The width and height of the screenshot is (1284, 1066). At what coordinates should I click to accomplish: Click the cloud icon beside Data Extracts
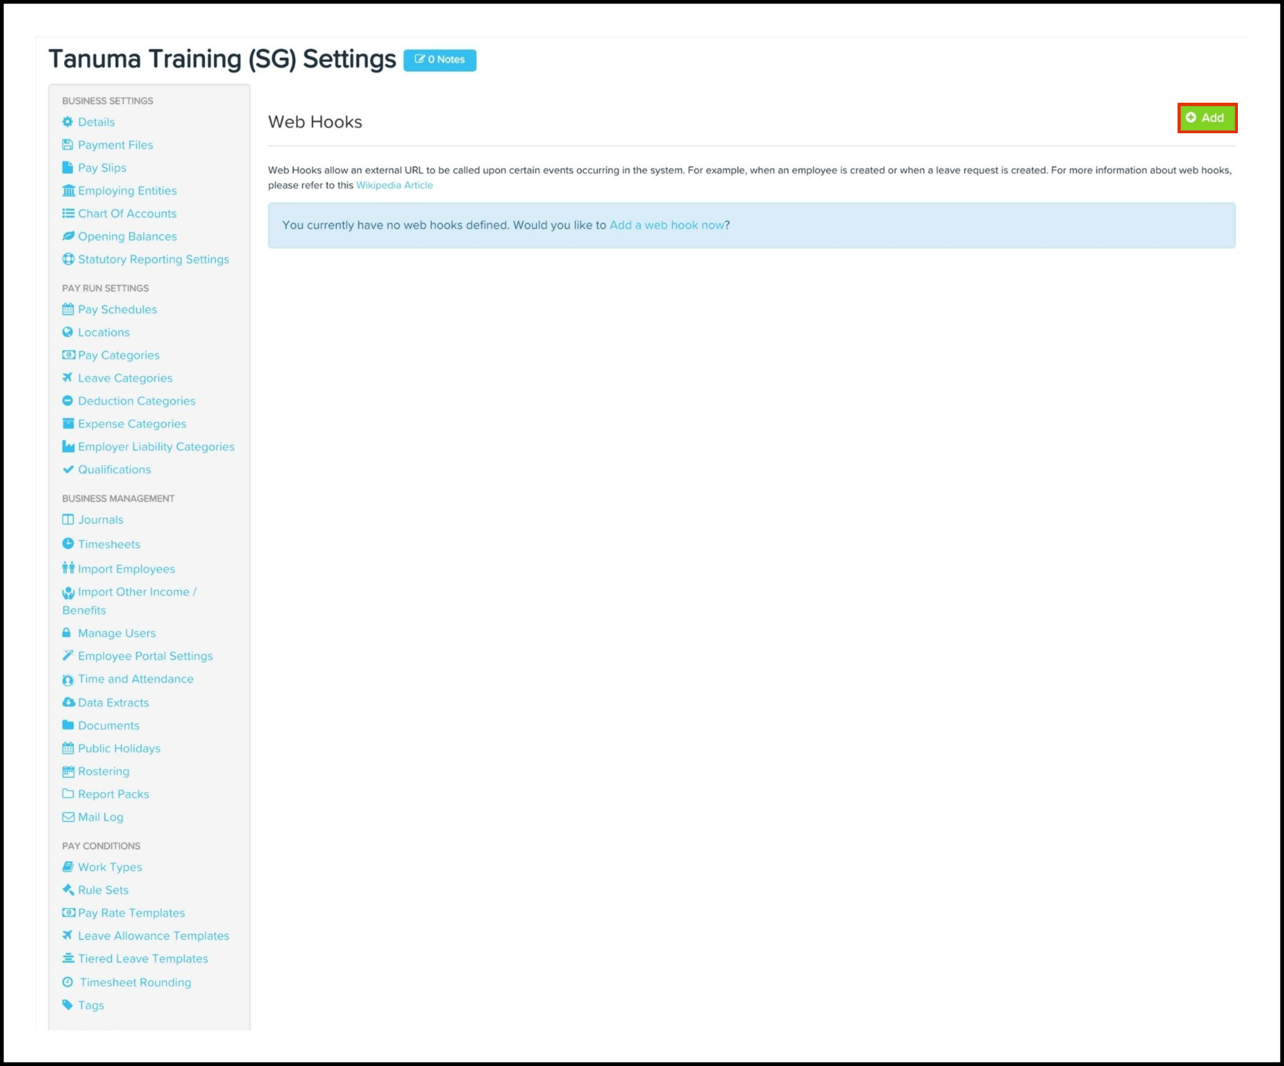68,702
